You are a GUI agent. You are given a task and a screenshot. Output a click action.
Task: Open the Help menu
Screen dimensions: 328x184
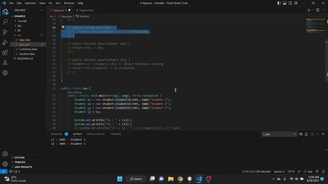[x=80, y=3]
